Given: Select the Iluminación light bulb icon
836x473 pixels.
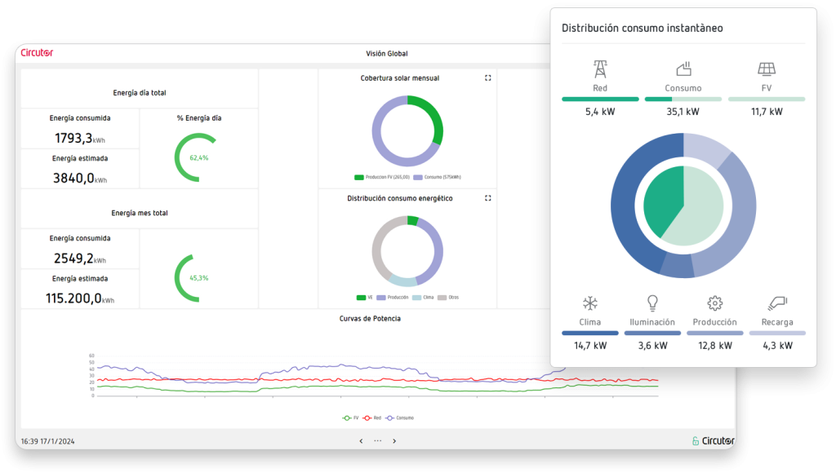Looking at the screenshot, I should (652, 302).
